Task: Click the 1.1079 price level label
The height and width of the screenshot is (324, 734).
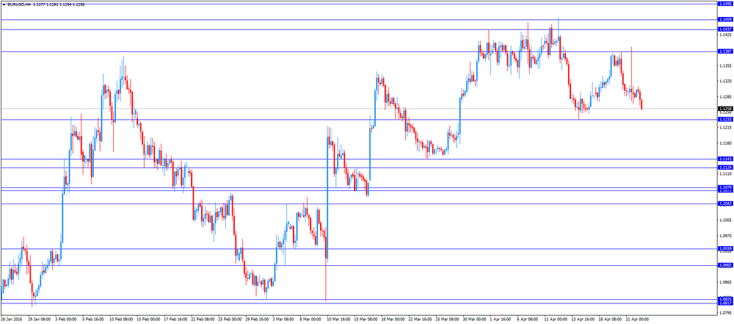Action: click(x=725, y=187)
